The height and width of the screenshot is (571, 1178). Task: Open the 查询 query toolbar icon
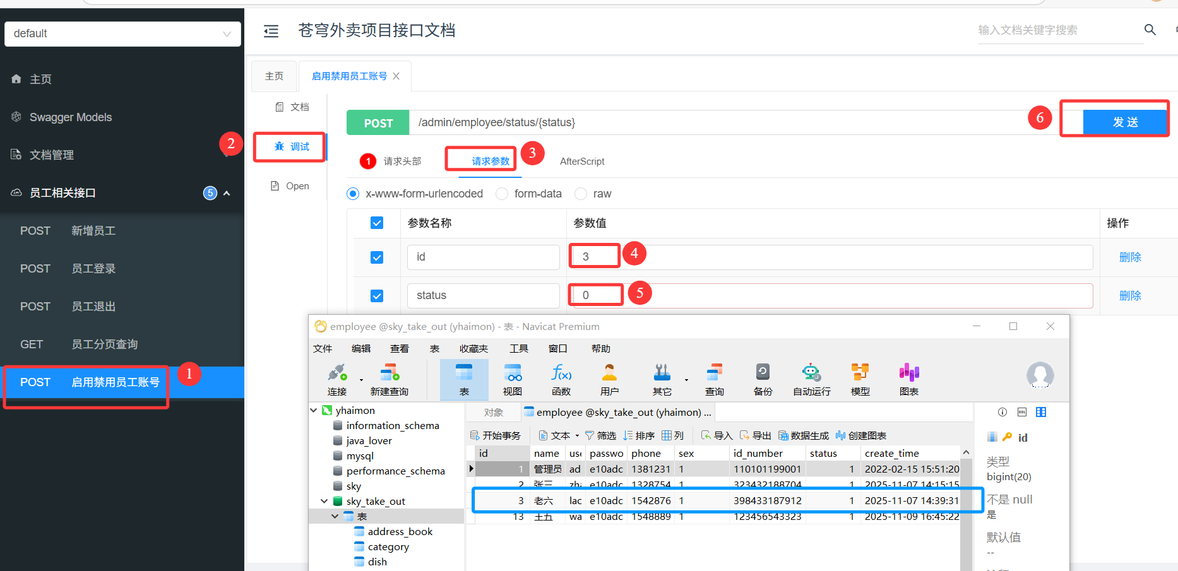point(715,373)
